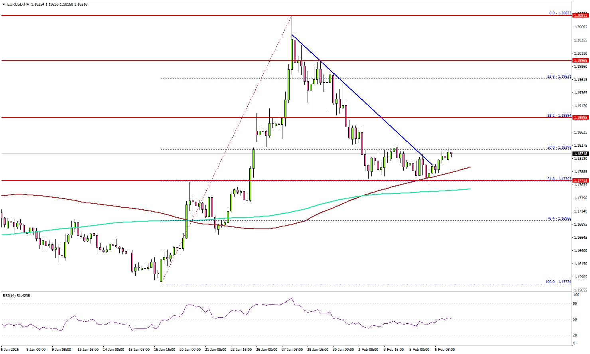The width and height of the screenshot is (590, 354).
Task: Click the 12 Jan 16:00 time axis label
Action: pos(88,350)
